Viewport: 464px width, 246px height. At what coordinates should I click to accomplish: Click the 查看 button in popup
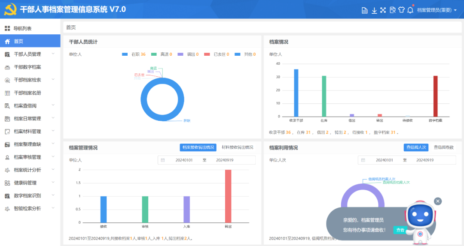400,230
